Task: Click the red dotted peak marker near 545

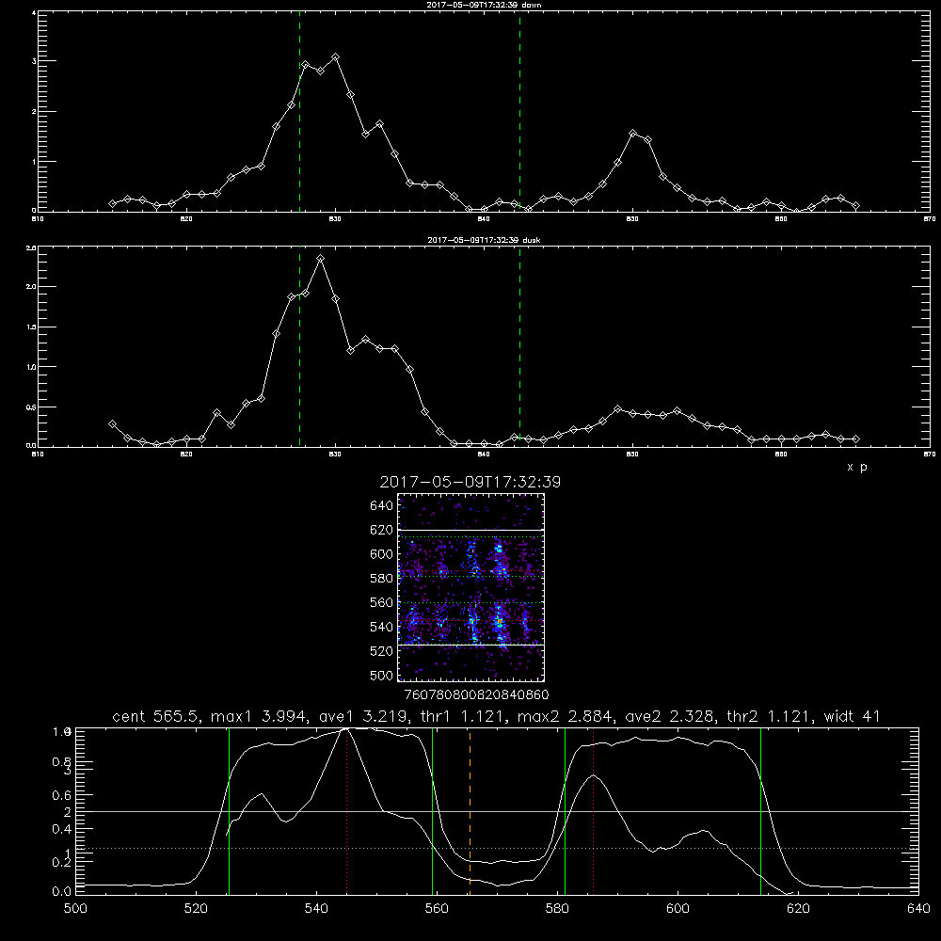Action: pos(347,811)
